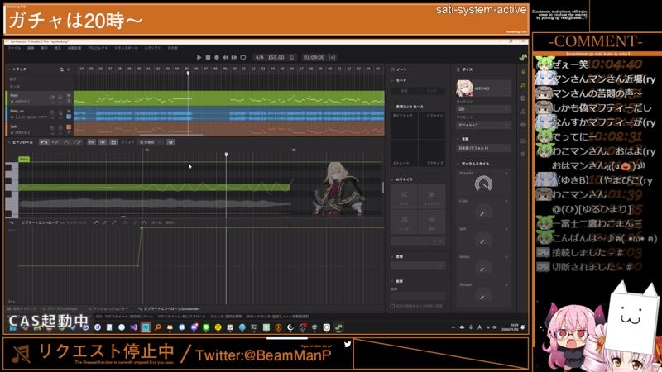Image resolution: width=662 pixels, height=372 pixels.
Task: Click the Synthesizer V logo icon in sidebar
Action: click(x=524, y=57)
